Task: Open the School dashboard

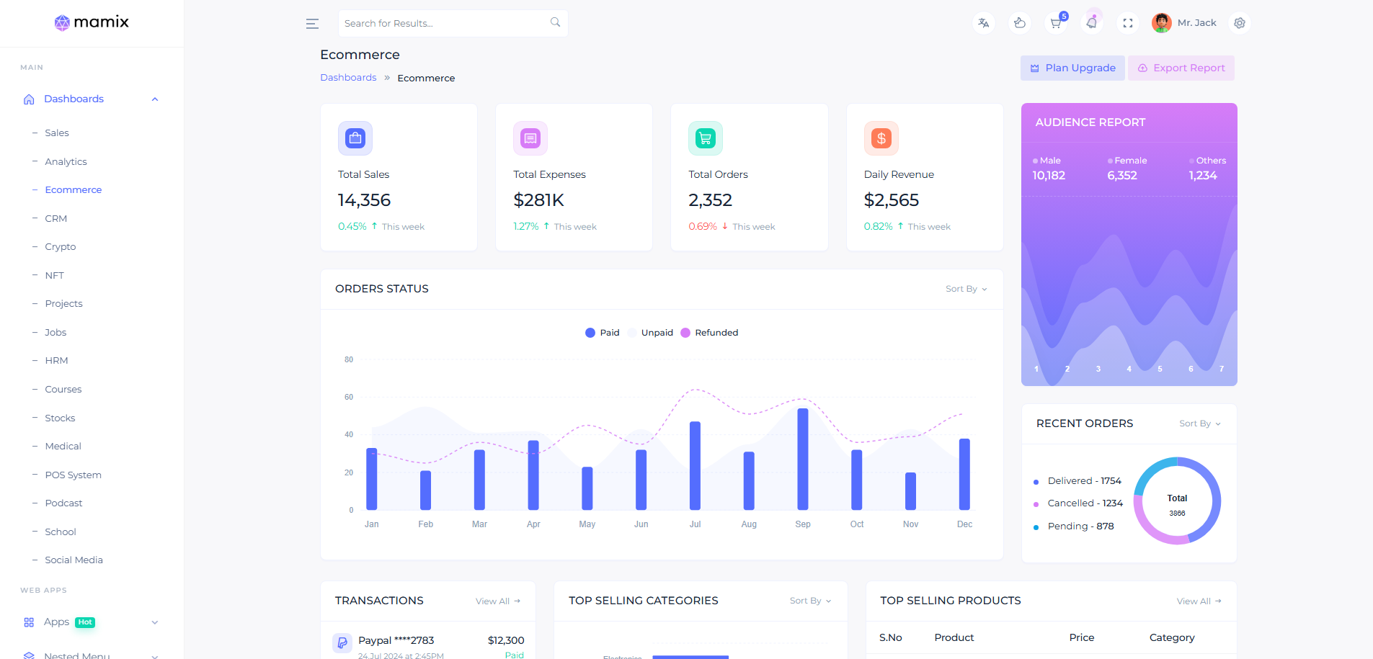Action: [x=61, y=532]
